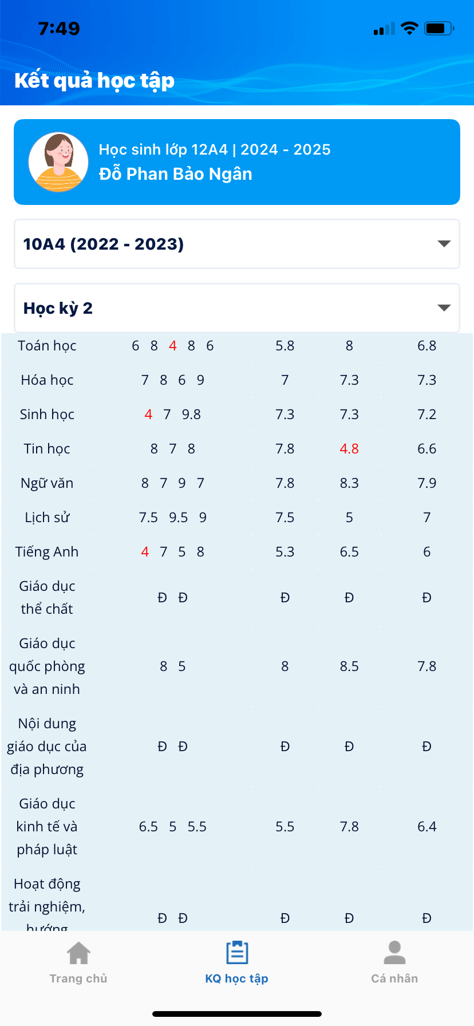Switch to the Cá nhân tab label
This screenshot has height=1026, width=474.
click(394, 978)
